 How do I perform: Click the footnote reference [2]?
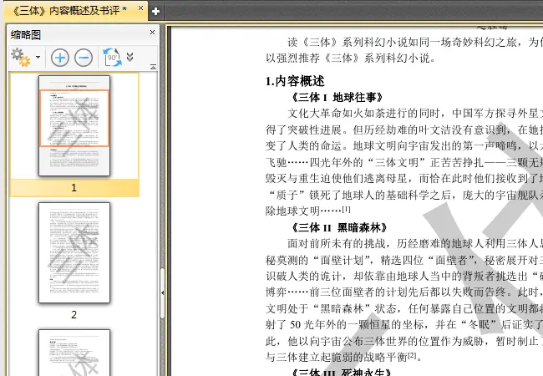click(x=411, y=355)
